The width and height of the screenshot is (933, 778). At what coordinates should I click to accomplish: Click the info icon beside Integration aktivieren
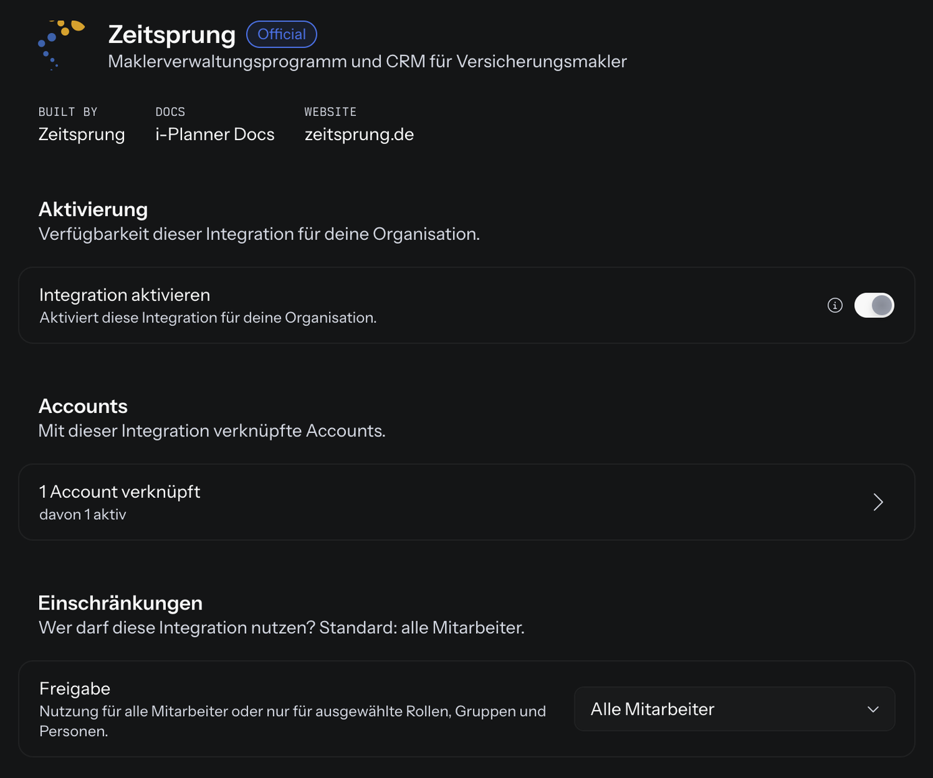pos(835,305)
